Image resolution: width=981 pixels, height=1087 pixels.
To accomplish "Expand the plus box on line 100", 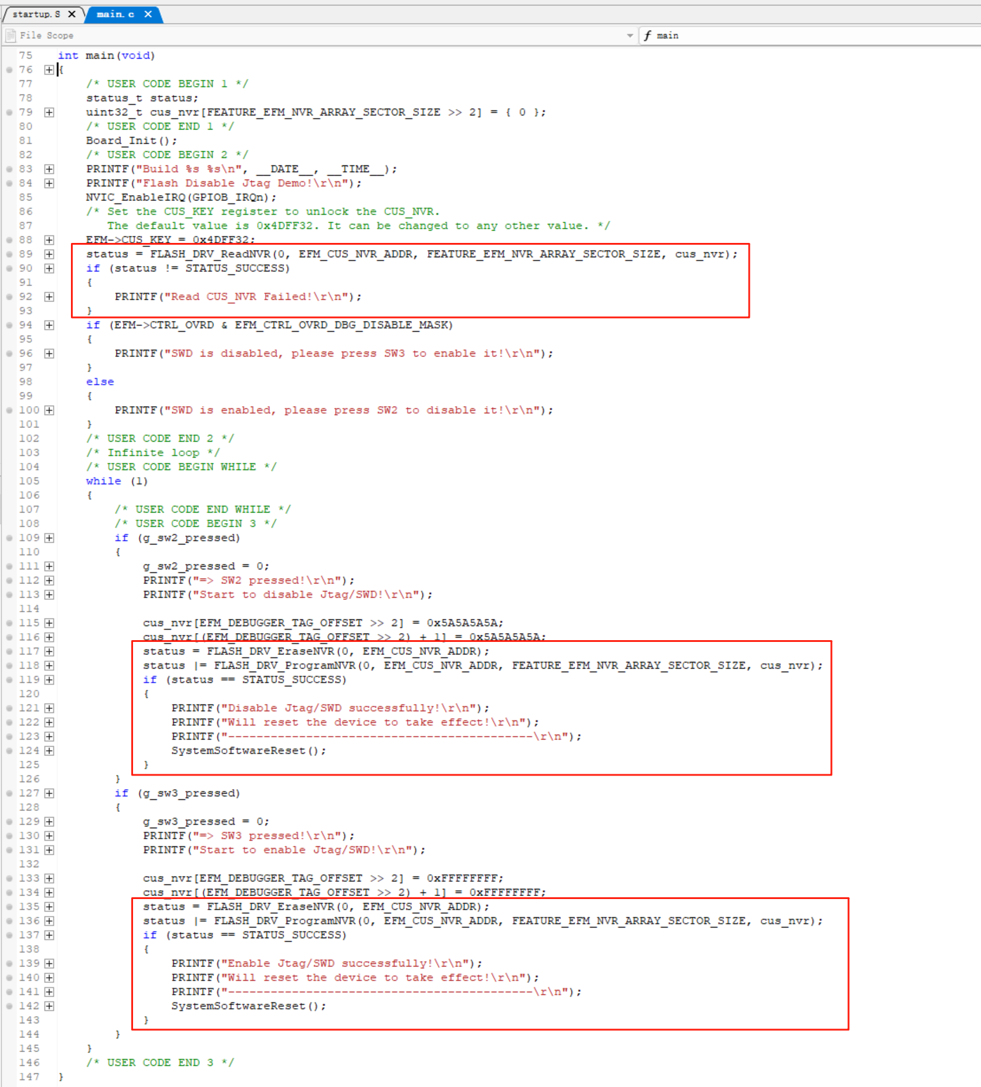I will 49,410.
